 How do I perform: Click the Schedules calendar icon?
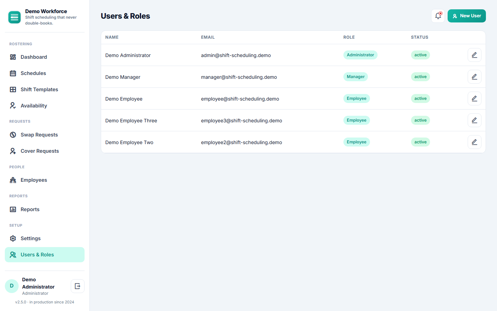[x=13, y=73]
